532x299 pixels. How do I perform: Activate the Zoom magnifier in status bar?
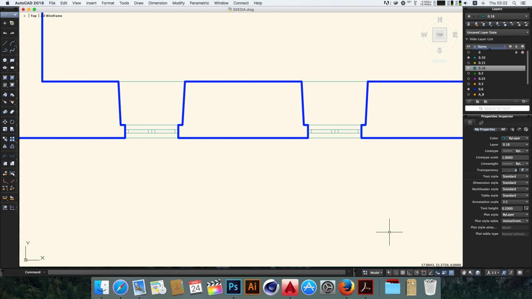(470, 272)
